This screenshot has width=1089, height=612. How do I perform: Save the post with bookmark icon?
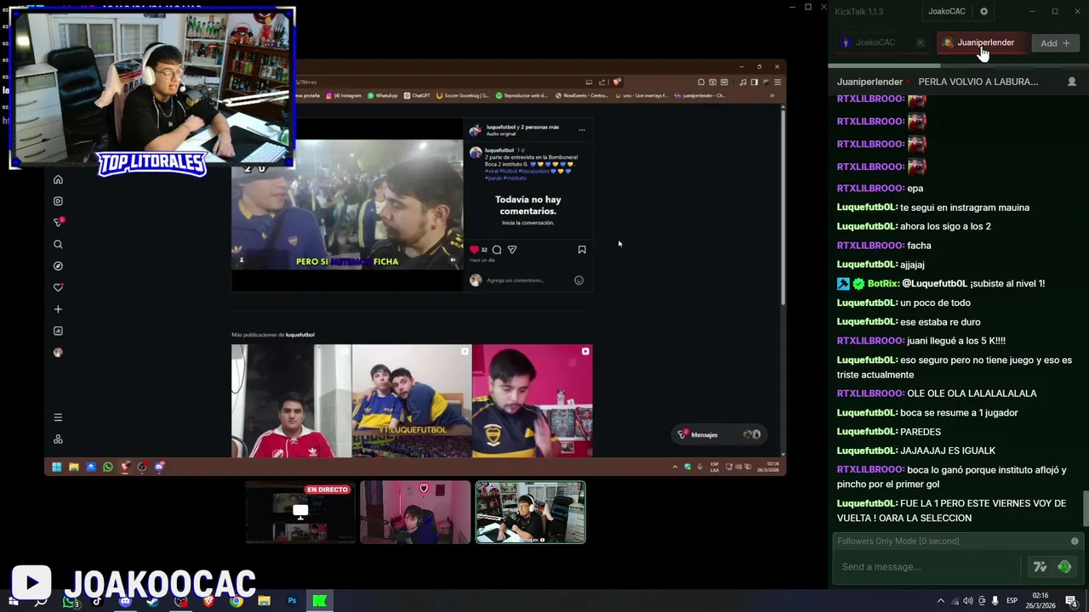point(582,250)
